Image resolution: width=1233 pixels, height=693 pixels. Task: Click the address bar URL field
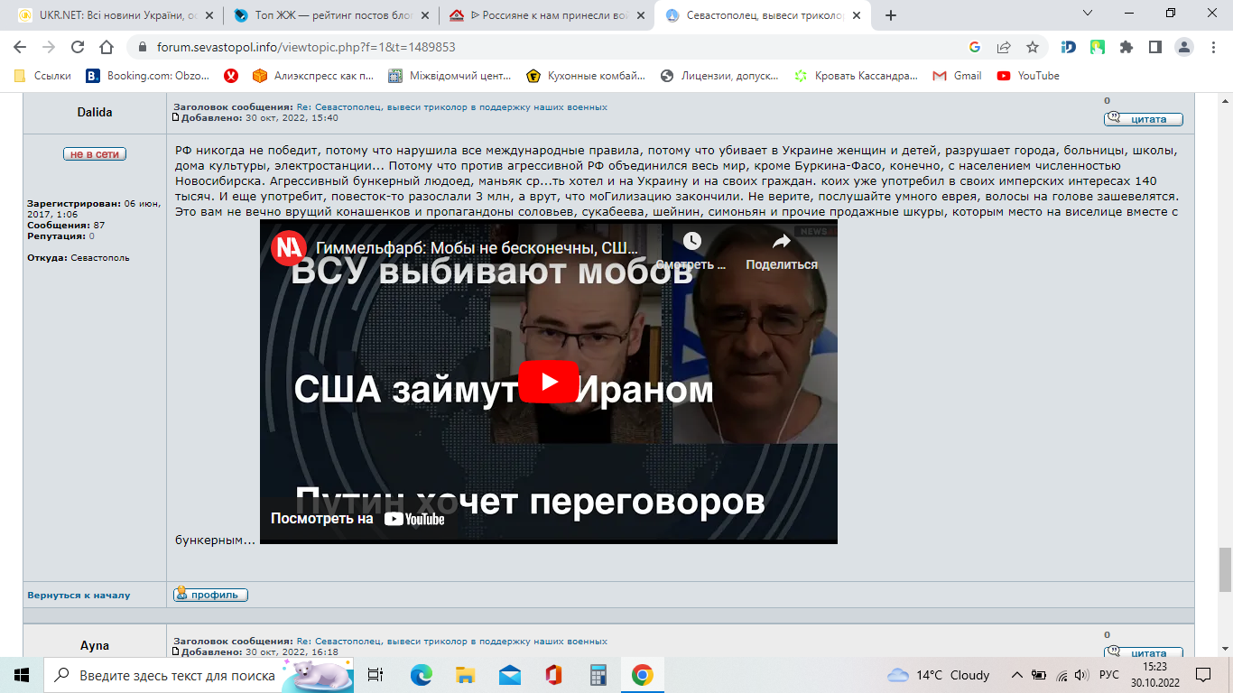[542, 47]
